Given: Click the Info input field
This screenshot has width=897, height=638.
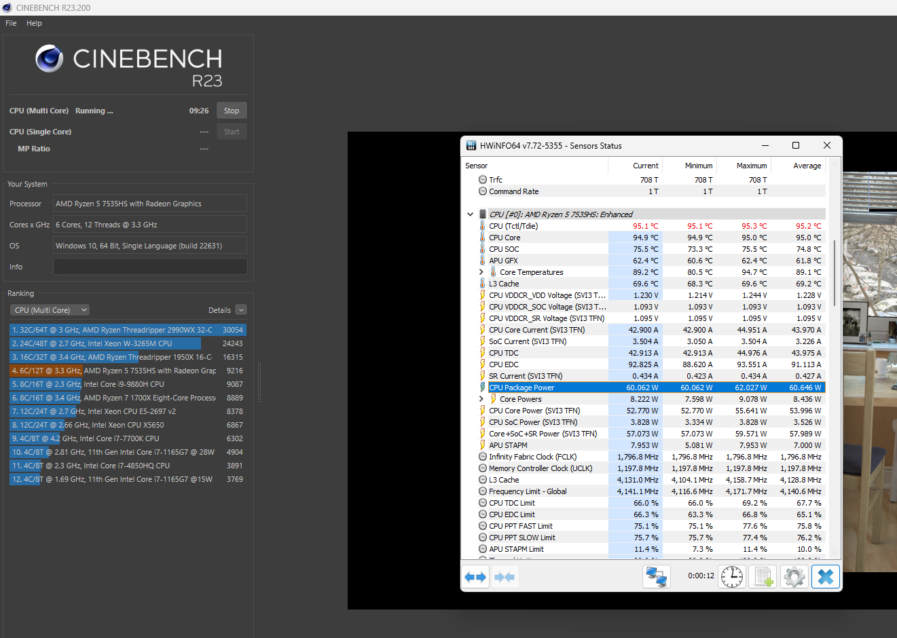Looking at the screenshot, I should [x=150, y=267].
